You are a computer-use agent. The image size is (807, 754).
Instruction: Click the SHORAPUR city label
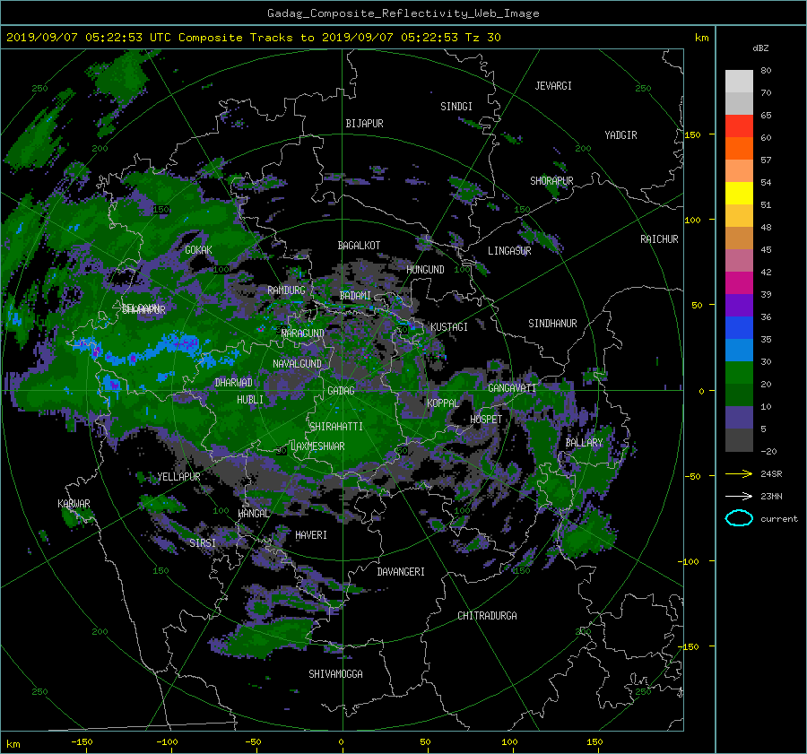click(x=551, y=181)
